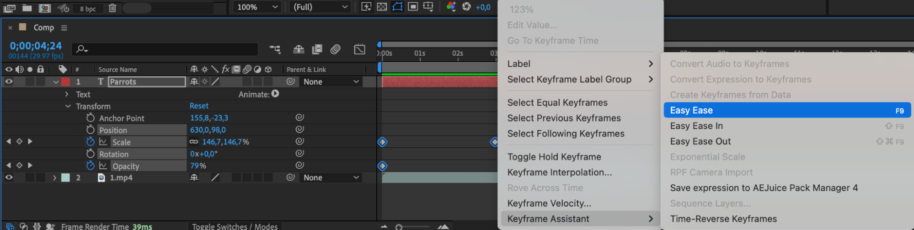
Task: Click Toggle Switches / Modes button
Action: pyautogui.click(x=235, y=226)
